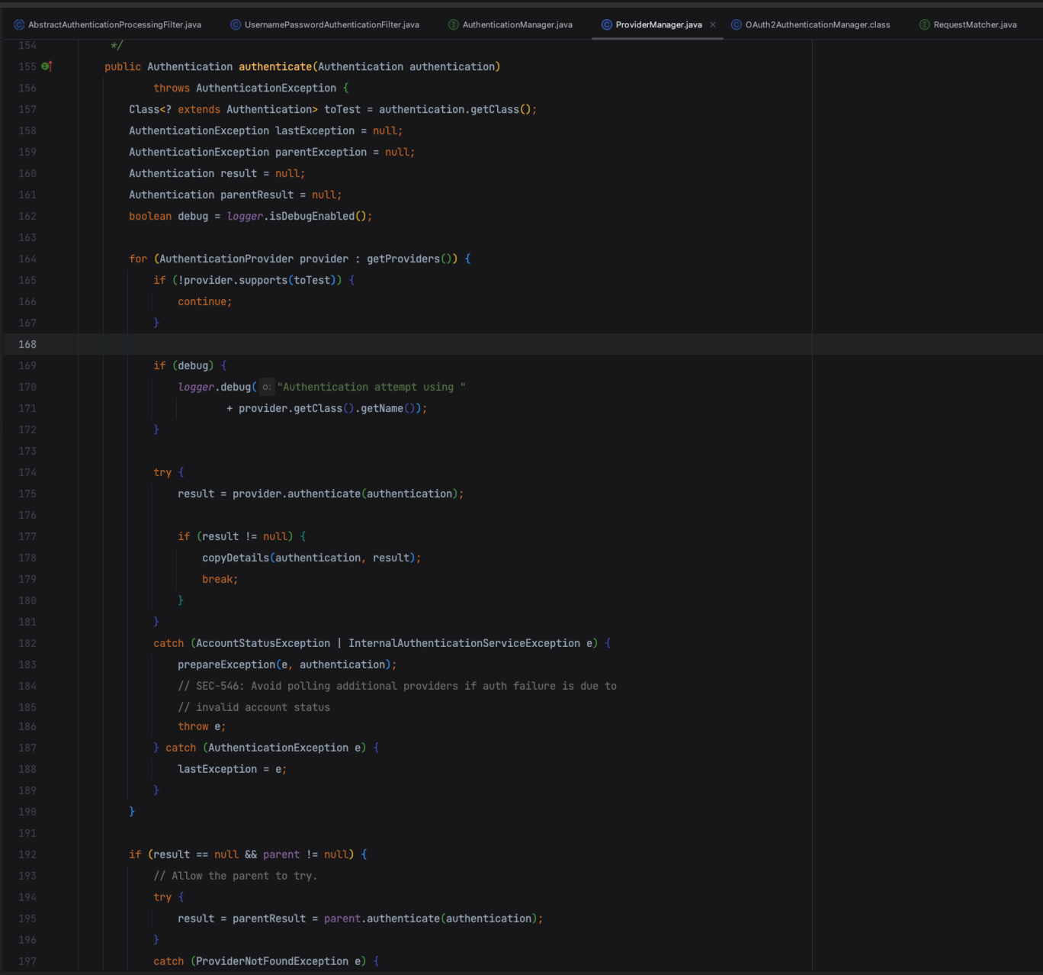
Task: Click the class icon on UsernamePasswordAuthenticationFilter.java tab
Action: click(x=236, y=25)
